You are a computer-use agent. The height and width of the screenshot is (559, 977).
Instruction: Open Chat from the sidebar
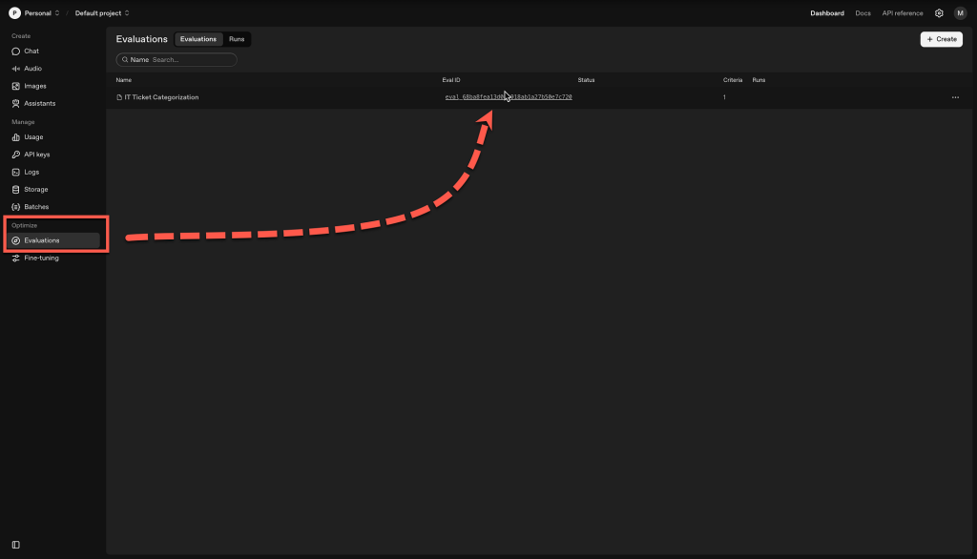coord(31,52)
